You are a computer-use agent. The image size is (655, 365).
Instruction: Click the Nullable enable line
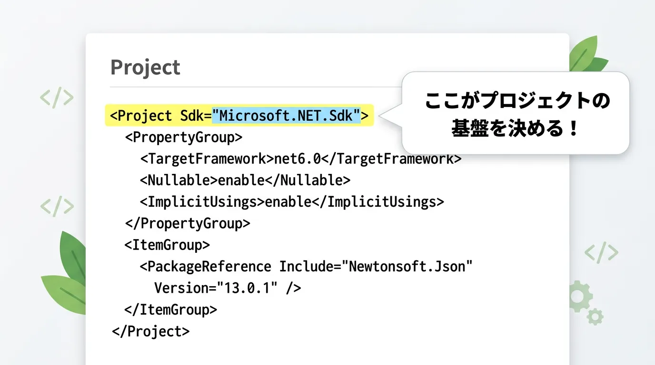(245, 180)
